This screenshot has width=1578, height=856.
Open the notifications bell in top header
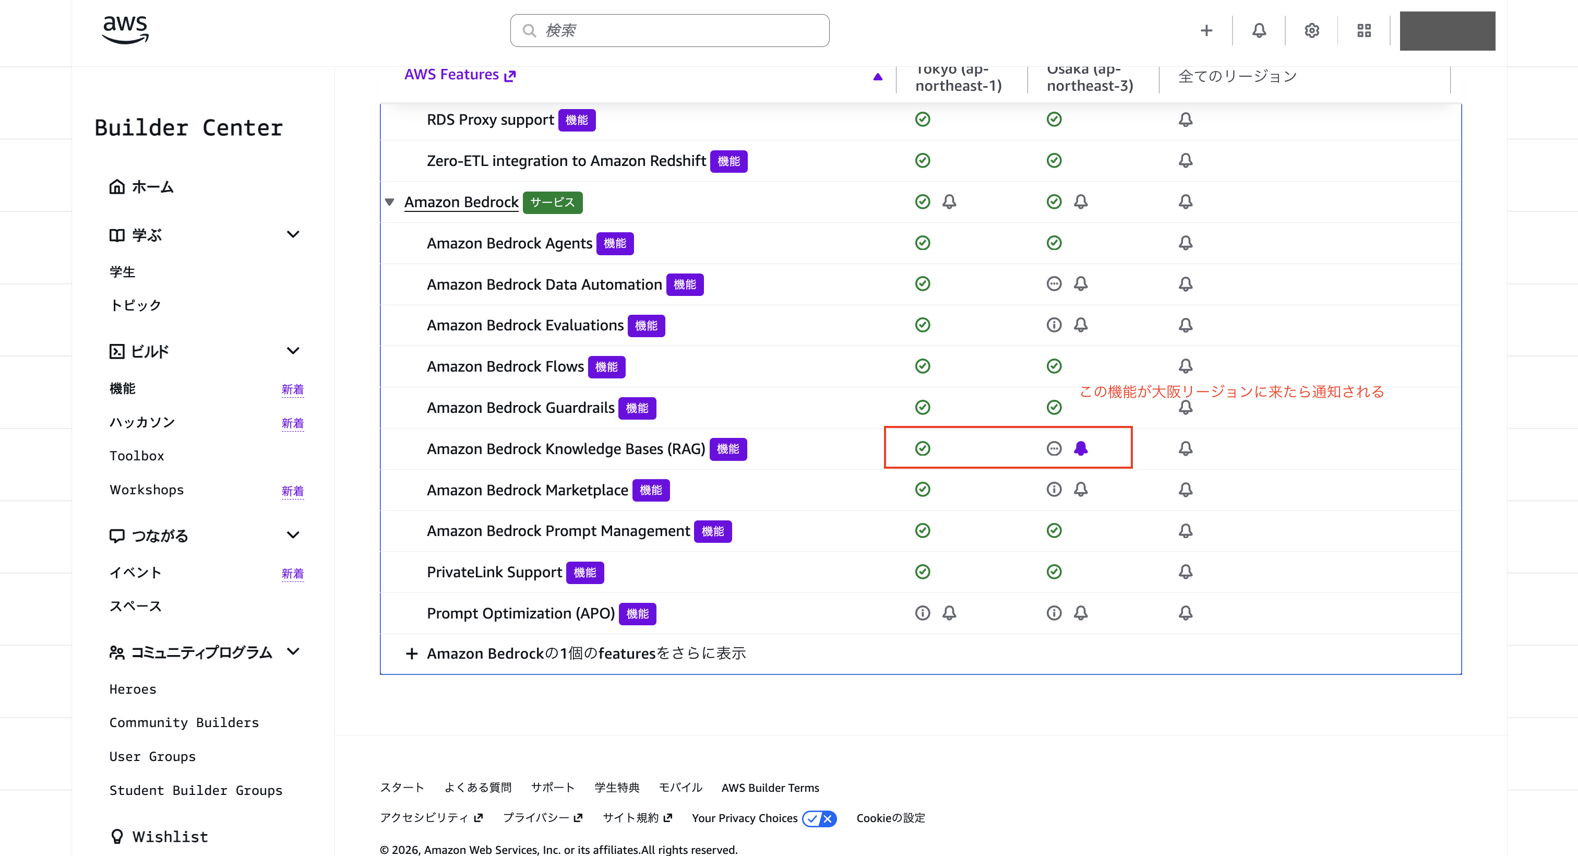point(1259,31)
